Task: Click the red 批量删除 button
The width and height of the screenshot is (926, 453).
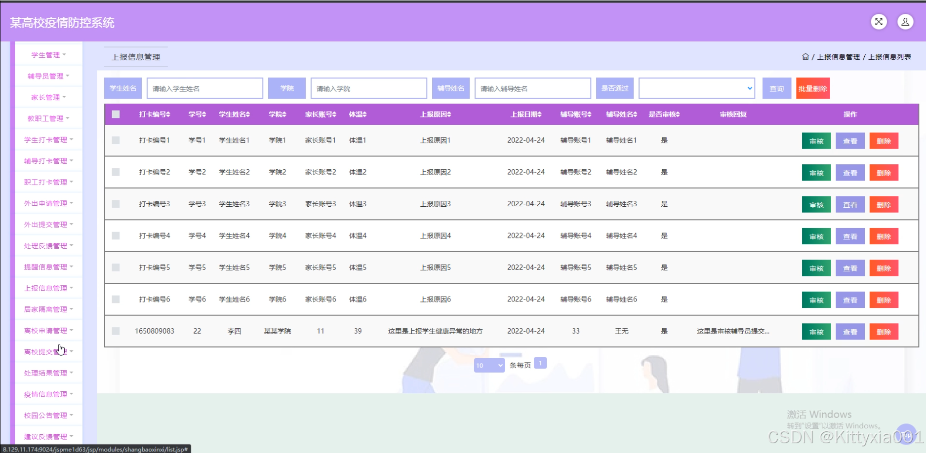Action: pos(812,88)
